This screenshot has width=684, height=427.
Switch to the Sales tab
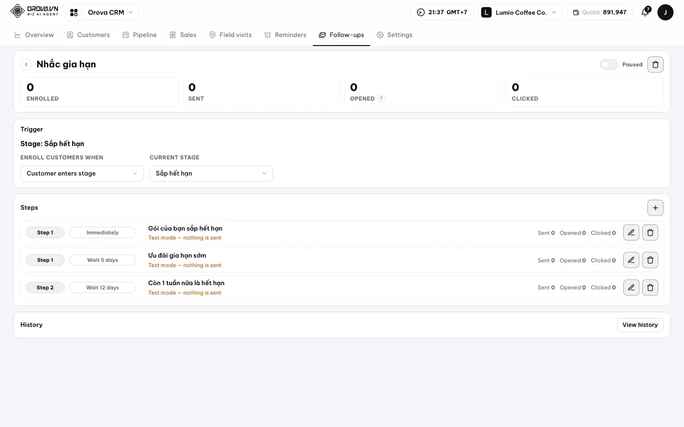pyautogui.click(x=183, y=35)
